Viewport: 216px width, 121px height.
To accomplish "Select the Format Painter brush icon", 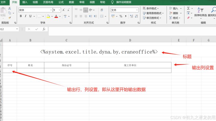I will 10,18.
